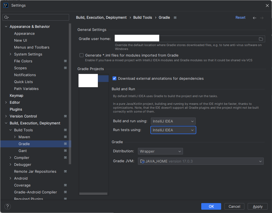Click the project-level icon beside Gradle breadcrumb
Image resolution: width=272 pixels, height=213 pixels.
click(x=175, y=18)
